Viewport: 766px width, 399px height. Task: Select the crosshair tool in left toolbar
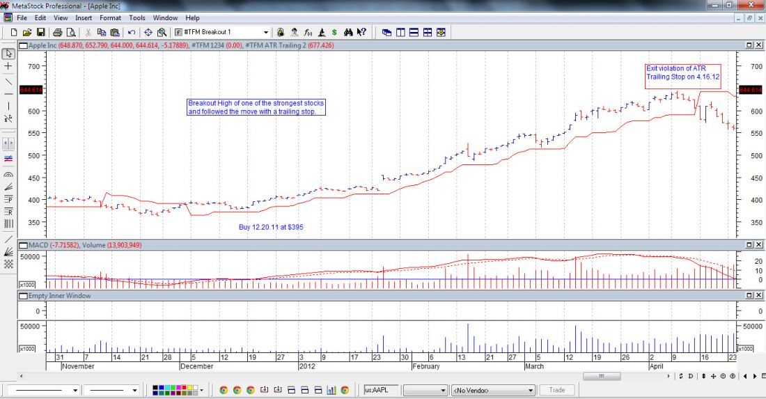pos(8,66)
